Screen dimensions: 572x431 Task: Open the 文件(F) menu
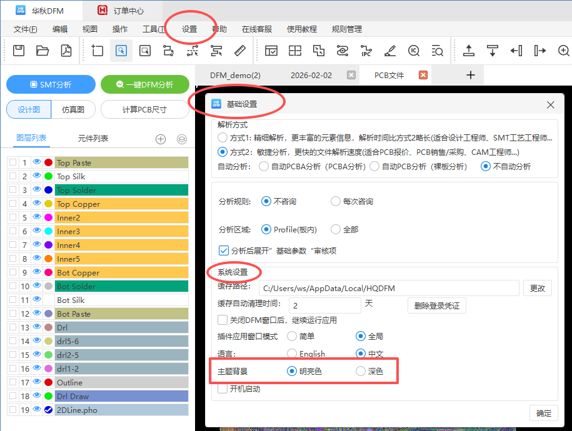(x=26, y=29)
